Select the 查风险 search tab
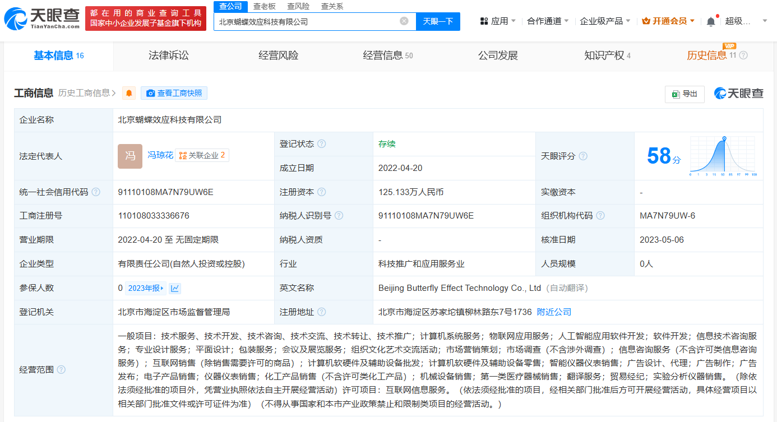Viewport: 777px width, 422px height. click(298, 6)
